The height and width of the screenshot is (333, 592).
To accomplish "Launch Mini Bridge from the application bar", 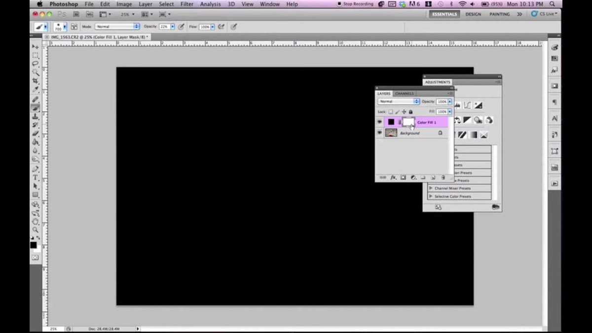I will pyautogui.click(x=89, y=14).
